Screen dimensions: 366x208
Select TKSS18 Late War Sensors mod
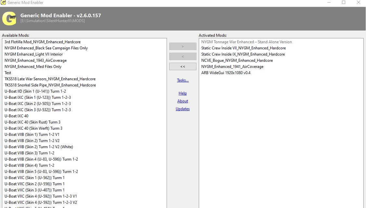(50, 79)
